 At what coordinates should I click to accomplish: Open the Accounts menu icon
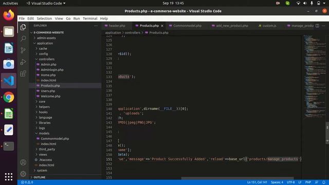point(23,162)
